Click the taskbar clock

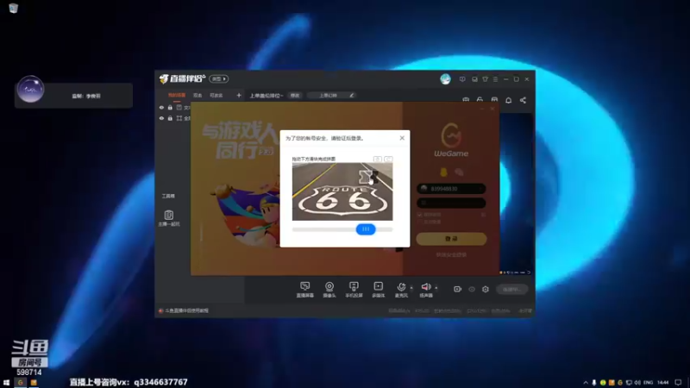663,383
